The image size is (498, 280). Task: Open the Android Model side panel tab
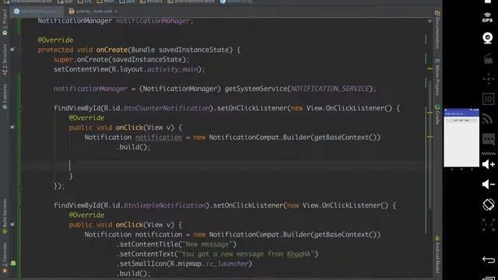click(437, 254)
